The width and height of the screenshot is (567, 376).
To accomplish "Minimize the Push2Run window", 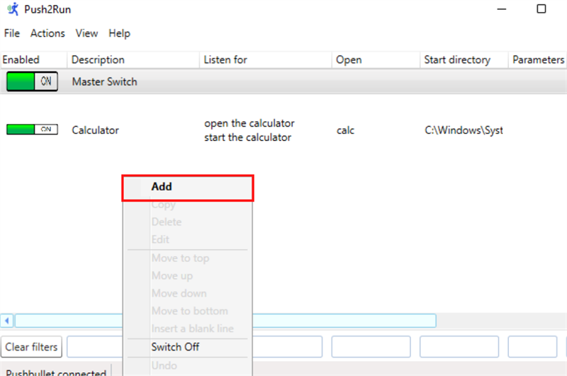I will click(502, 9).
